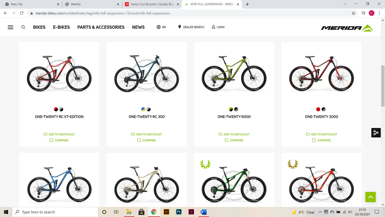This screenshot has width=385, height=217.
Task: Click the ONE-TWENTY 3000 title
Action: click(x=321, y=117)
